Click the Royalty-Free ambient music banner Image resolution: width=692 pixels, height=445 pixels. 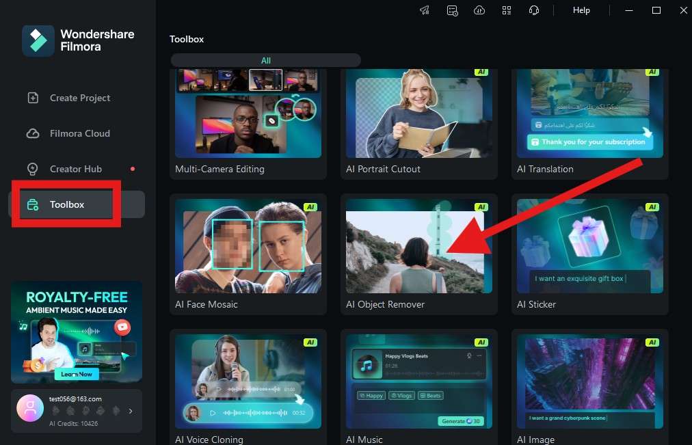pyautogui.click(x=77, y=332)
